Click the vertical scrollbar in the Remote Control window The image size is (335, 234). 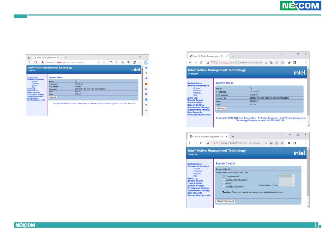pyautogui.click(x=308, y=176)
